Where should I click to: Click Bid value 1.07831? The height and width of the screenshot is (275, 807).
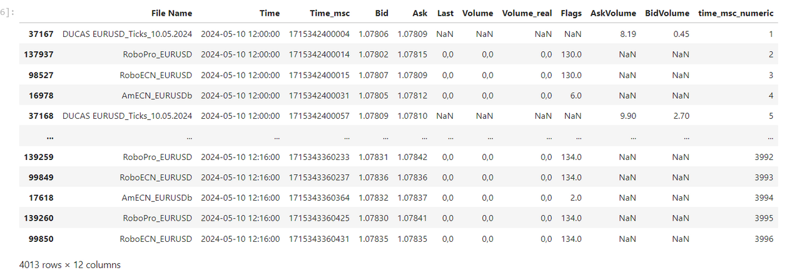(373, 157)
